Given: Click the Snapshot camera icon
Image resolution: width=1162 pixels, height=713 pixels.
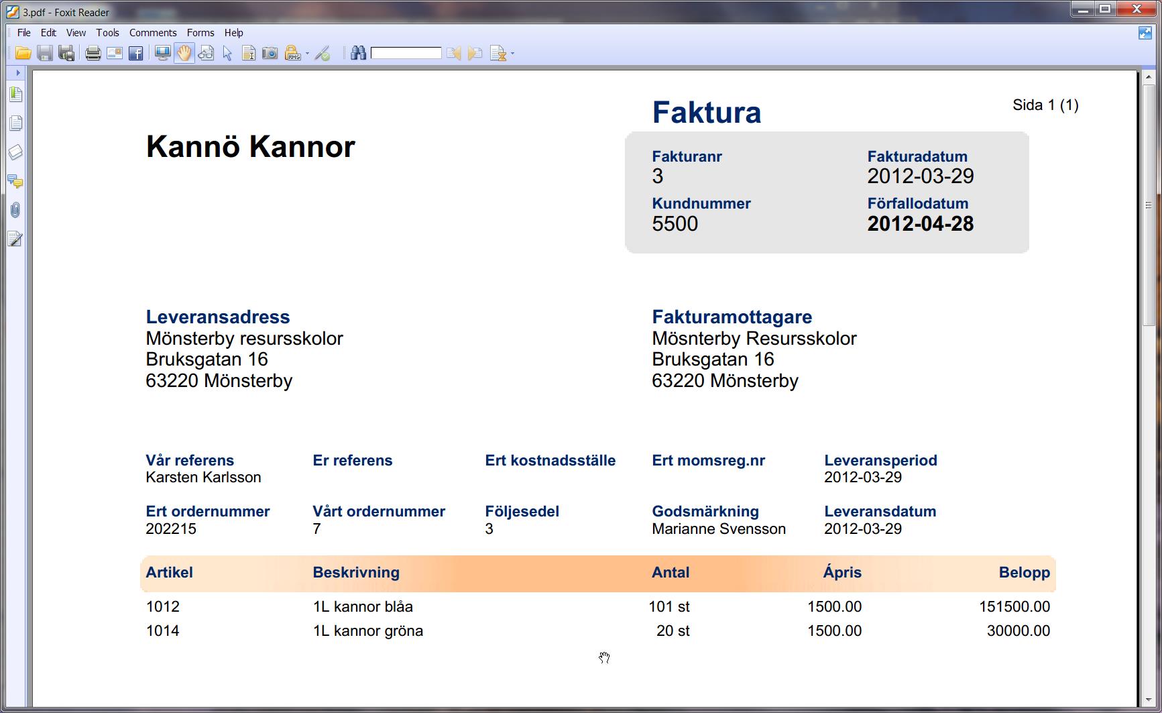Looking at the screenshot, I should click(x=270, y=54).
